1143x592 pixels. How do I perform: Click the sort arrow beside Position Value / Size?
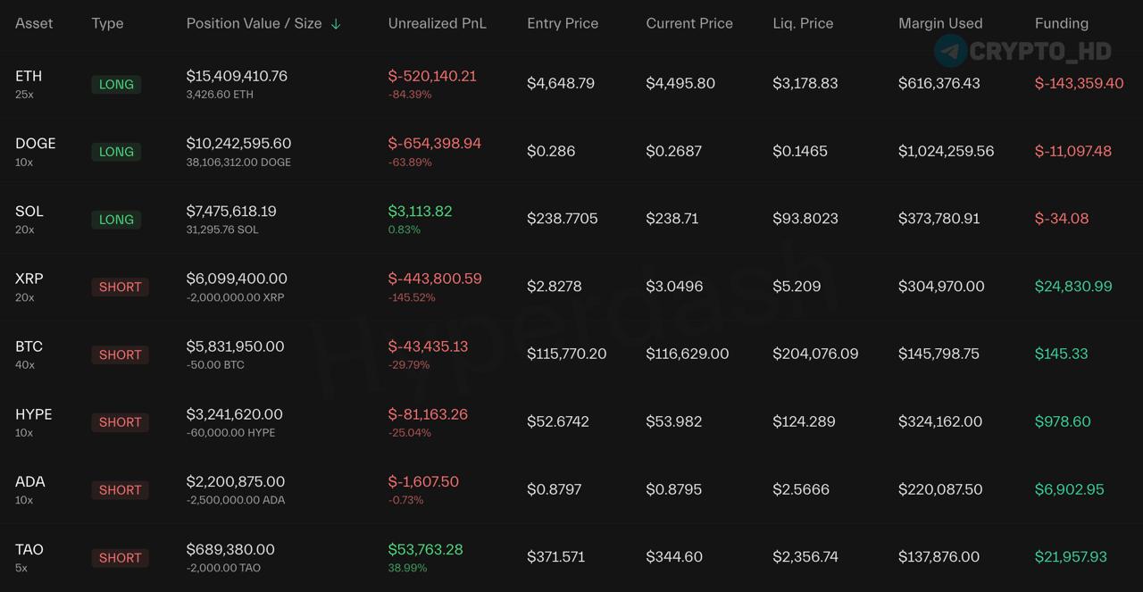click(x=336, y=24)
